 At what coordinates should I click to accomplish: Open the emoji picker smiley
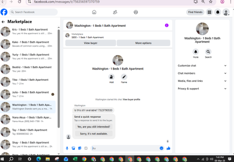162,148
